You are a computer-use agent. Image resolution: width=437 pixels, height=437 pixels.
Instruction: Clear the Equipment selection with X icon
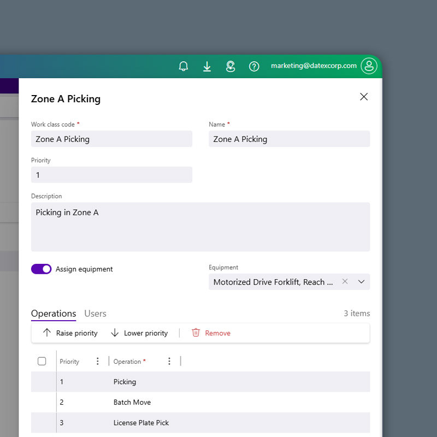(345, 282)
